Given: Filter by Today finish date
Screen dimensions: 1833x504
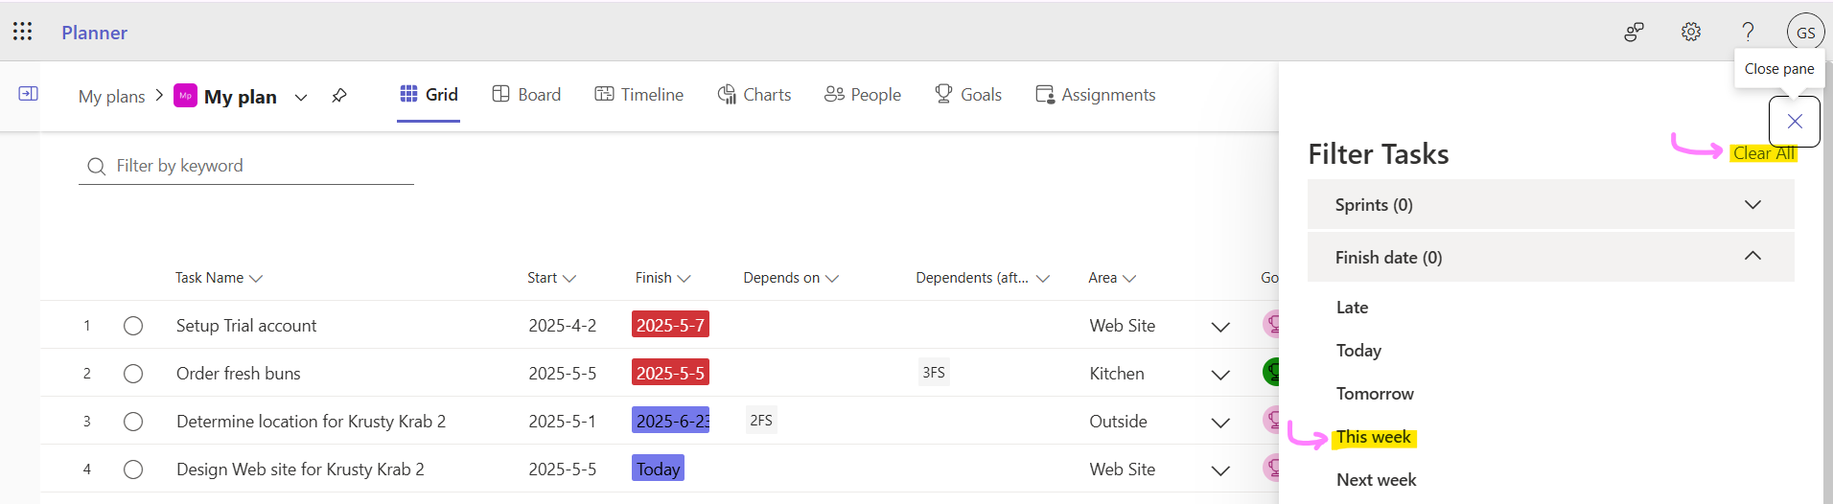Looking at the screenshot, I should (x=1358, y=351).
